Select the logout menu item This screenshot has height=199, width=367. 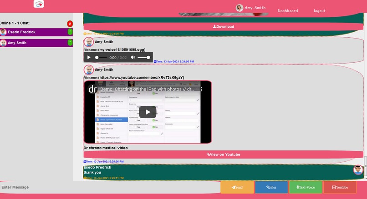pyautogui.click(x=320, y=11)
